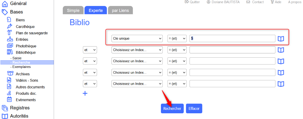Viewport: 303px width, 119px height.
Task: Open Vidéos - Sons base
Action: (27, 80)
